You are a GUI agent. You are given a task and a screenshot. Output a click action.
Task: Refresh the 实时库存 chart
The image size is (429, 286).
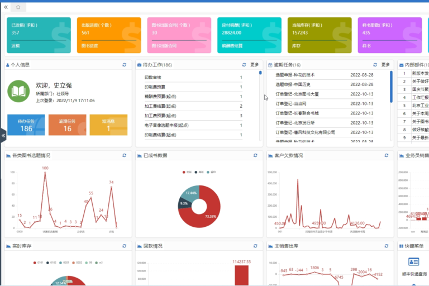(124, 246)
